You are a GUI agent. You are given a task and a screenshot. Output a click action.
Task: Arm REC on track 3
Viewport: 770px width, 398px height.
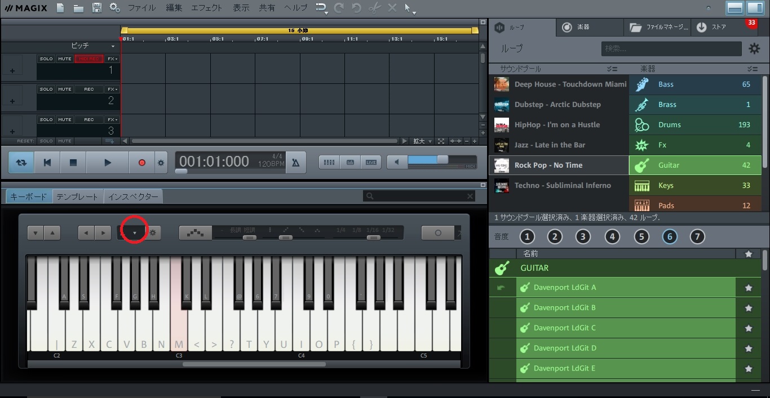tap(89, 119)
